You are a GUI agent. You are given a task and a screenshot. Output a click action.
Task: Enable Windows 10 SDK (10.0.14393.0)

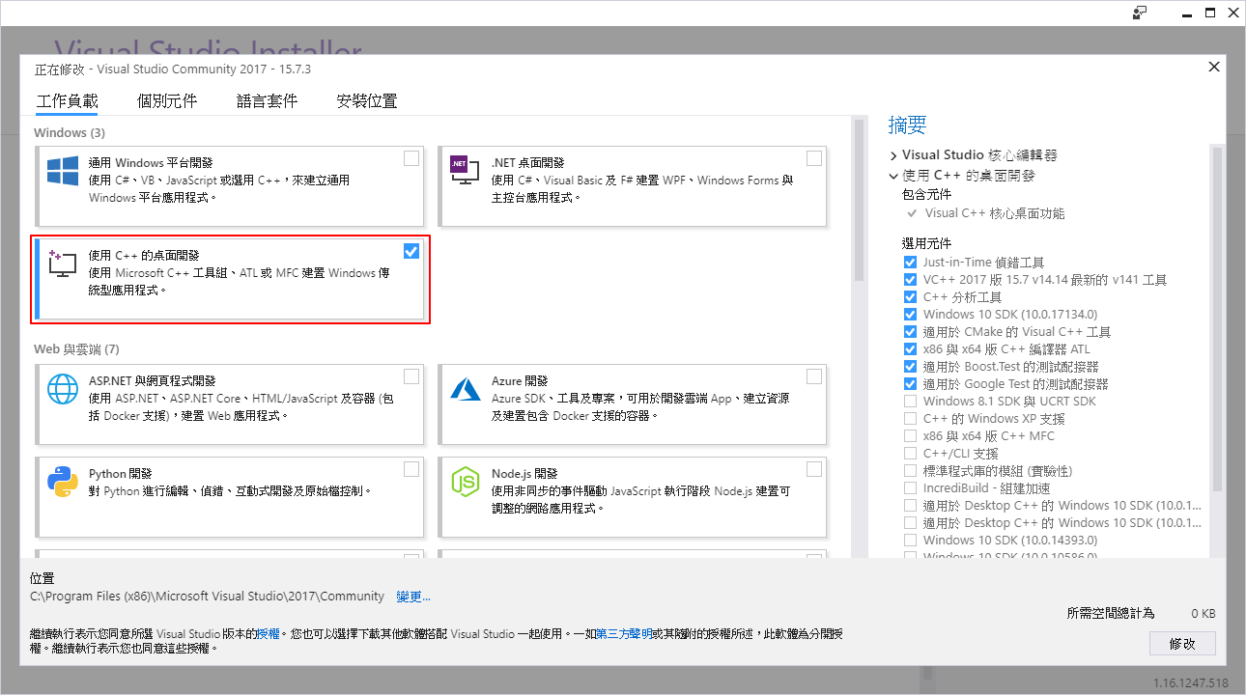(x=910, y=541)
